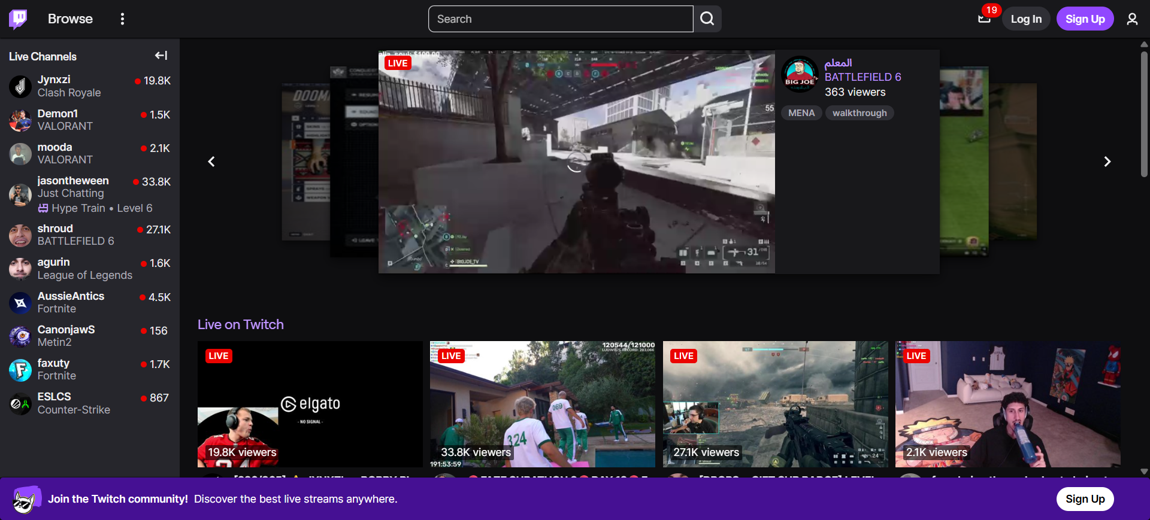Open faxuty's channel name
This screenshot has height=520, width=1150.
pos(53,363)
